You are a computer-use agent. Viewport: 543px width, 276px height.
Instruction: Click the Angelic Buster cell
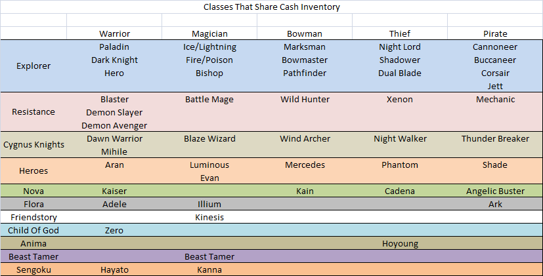(495, 191)
